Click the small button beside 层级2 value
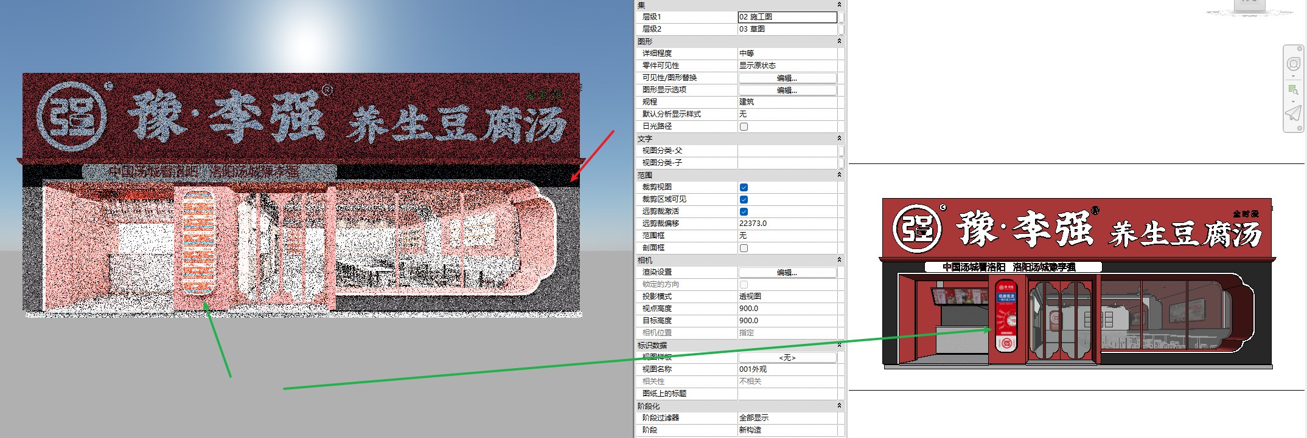The height and width of the screenshot is (438, 1307). click(x=842, y=29)
